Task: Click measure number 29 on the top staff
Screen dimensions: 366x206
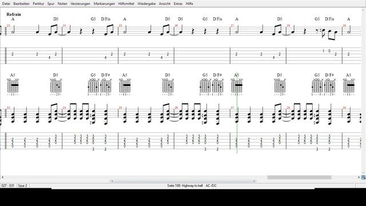Action: click(344, 25)
